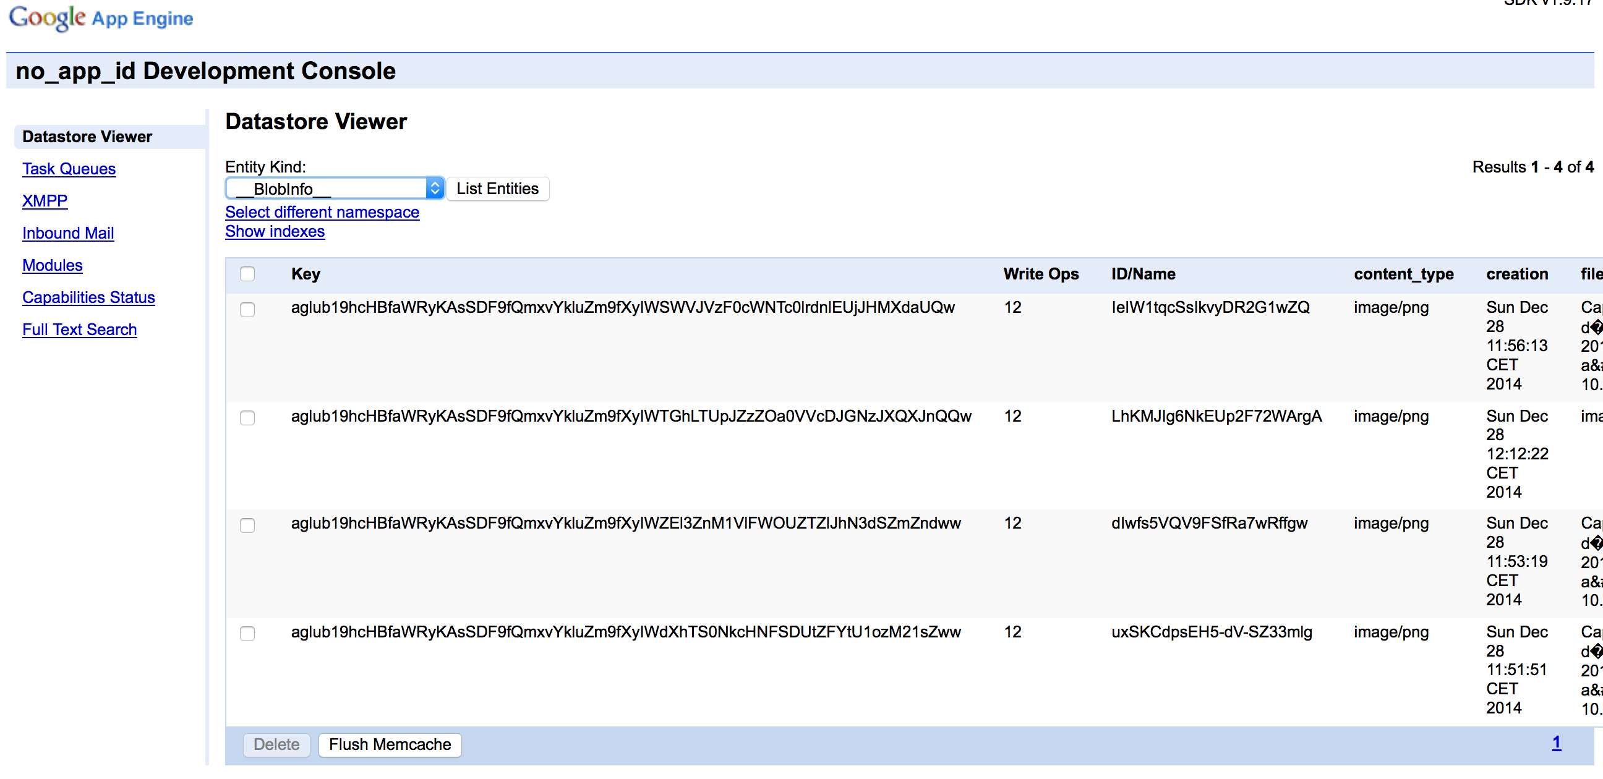
Task: Click creation time 11:56:13 cell
Action: (1517, 346)
